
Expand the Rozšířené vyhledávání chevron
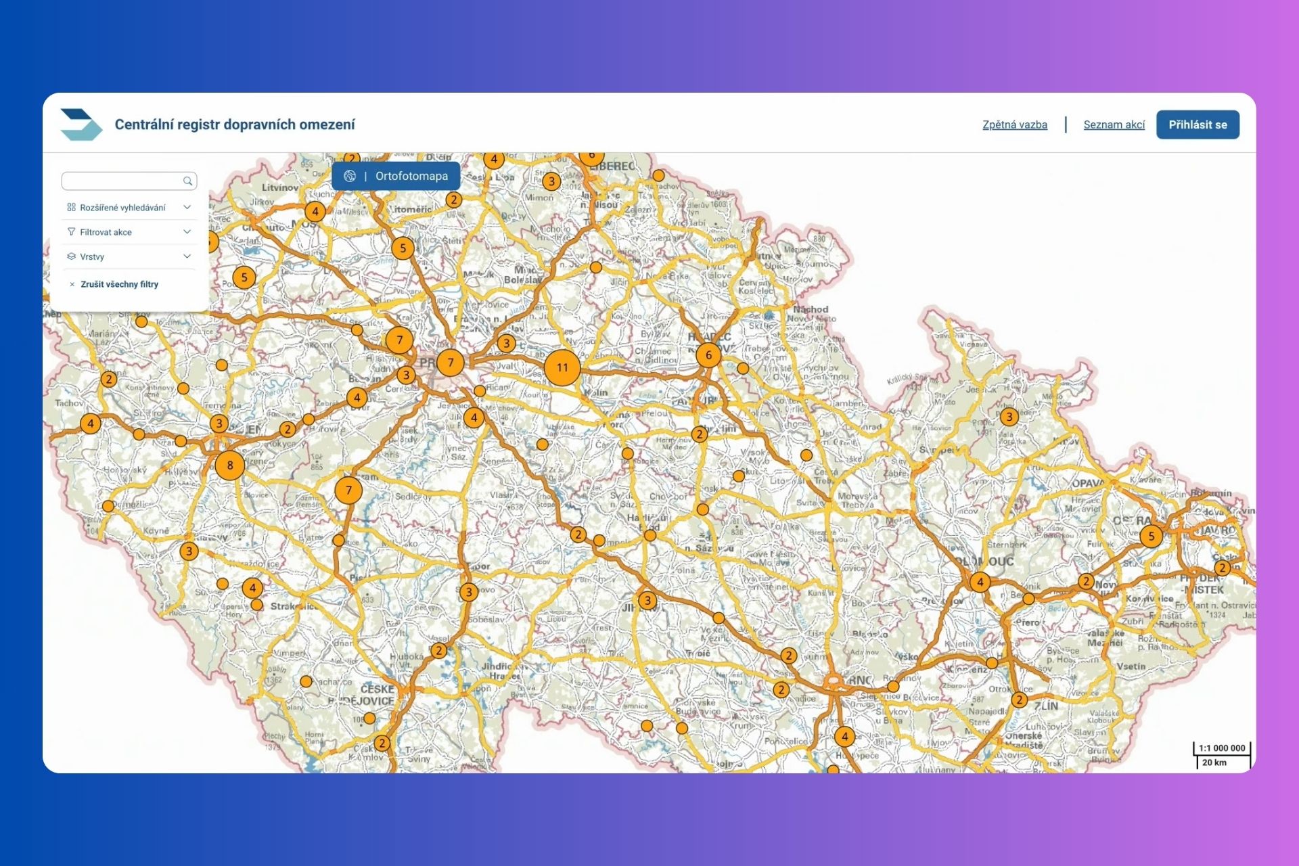point(187,208)
